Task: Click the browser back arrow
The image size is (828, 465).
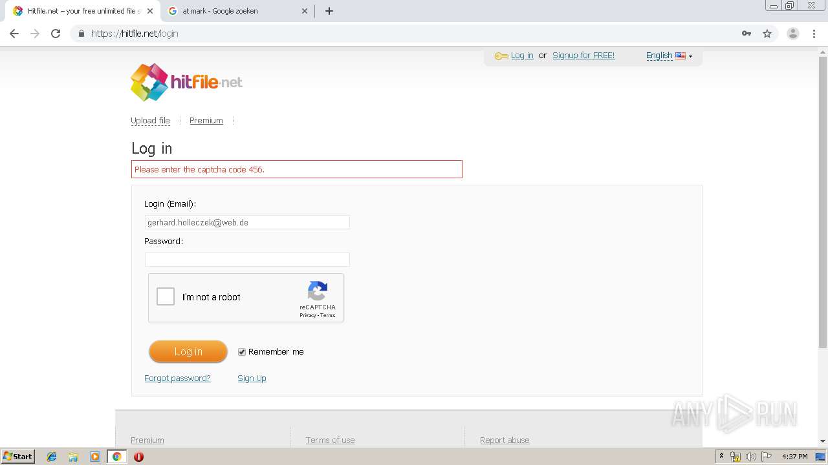Action: pyautogui.click(x=14, y=34)
